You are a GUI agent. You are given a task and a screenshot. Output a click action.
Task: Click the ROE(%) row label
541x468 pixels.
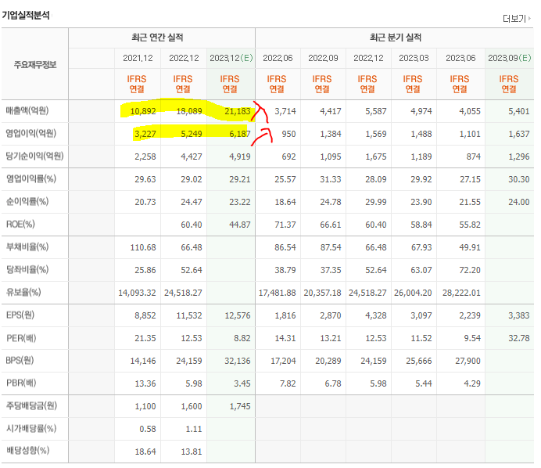pyautogui.click(x=20, y=225)
